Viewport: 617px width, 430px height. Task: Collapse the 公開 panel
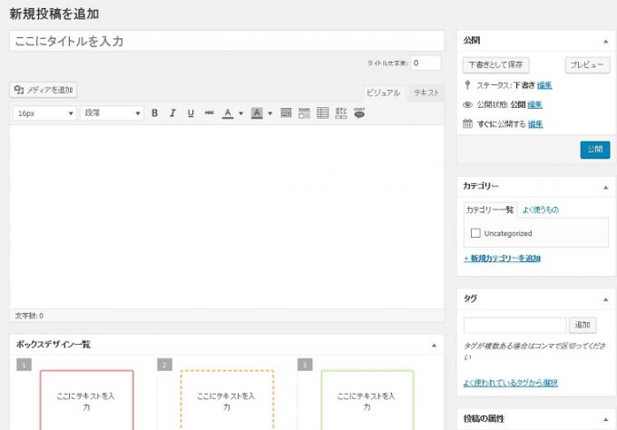[x=605, y=42]
